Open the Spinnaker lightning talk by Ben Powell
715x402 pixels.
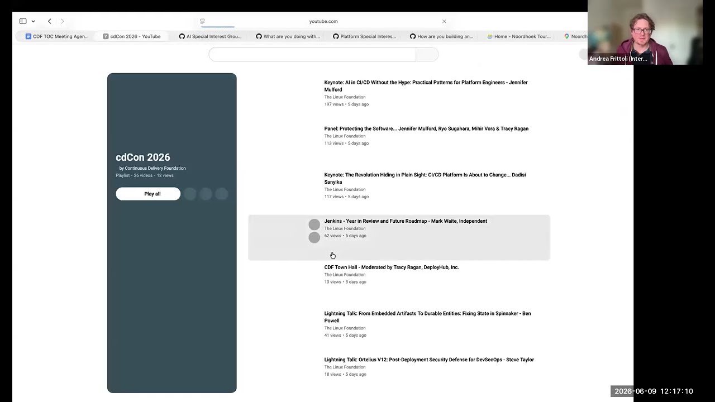tap(427, 317)
